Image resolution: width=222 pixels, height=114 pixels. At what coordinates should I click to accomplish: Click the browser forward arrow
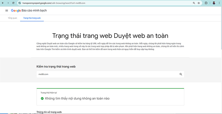click(8, 3)
